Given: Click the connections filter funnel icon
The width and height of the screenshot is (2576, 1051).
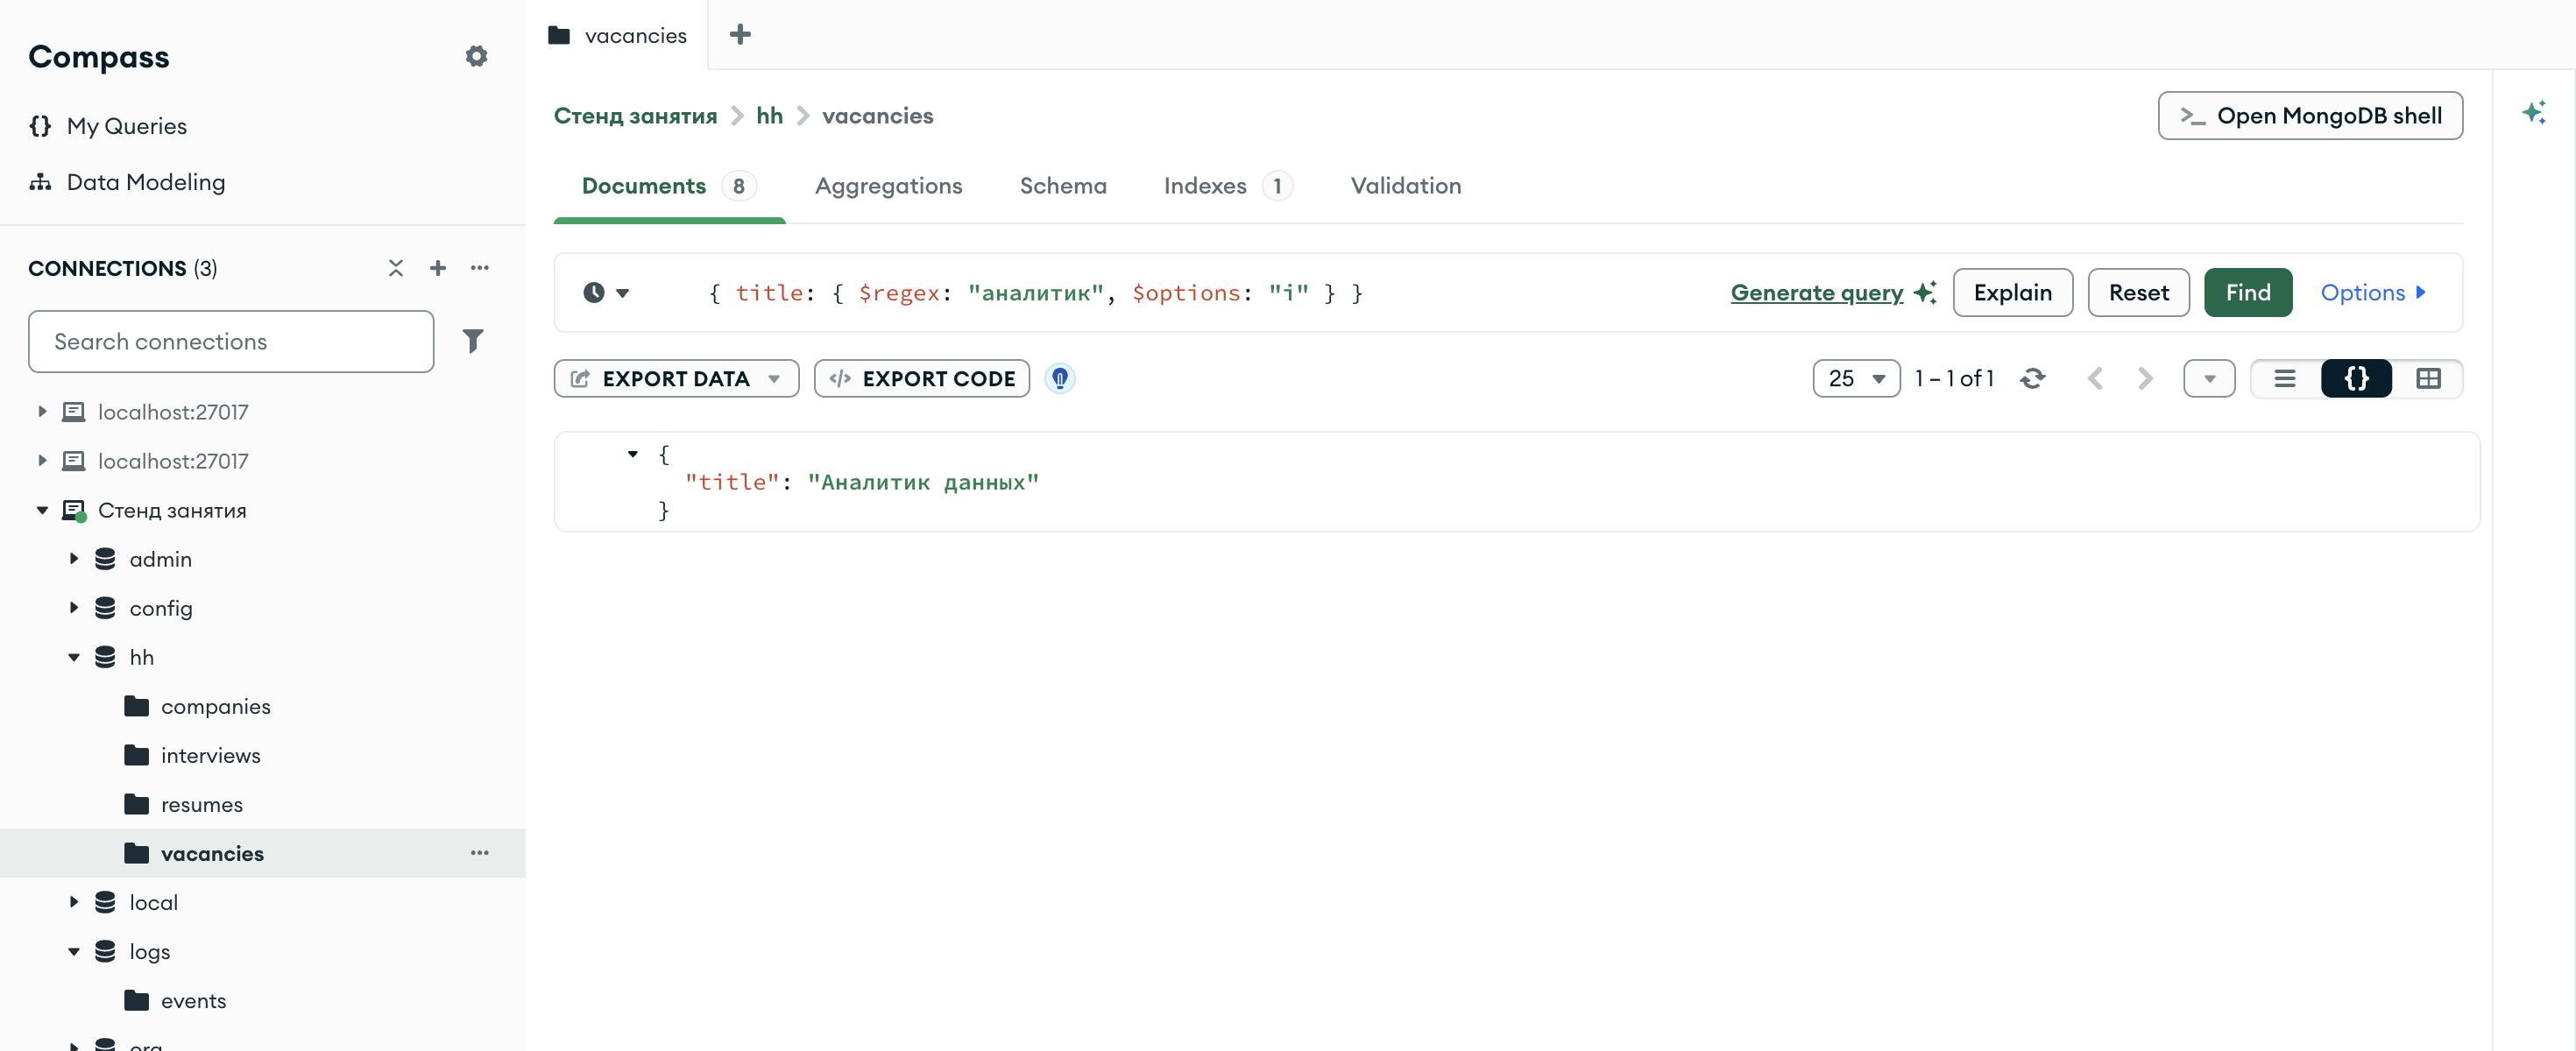Looking at the screenshot, I should [473, 341].
